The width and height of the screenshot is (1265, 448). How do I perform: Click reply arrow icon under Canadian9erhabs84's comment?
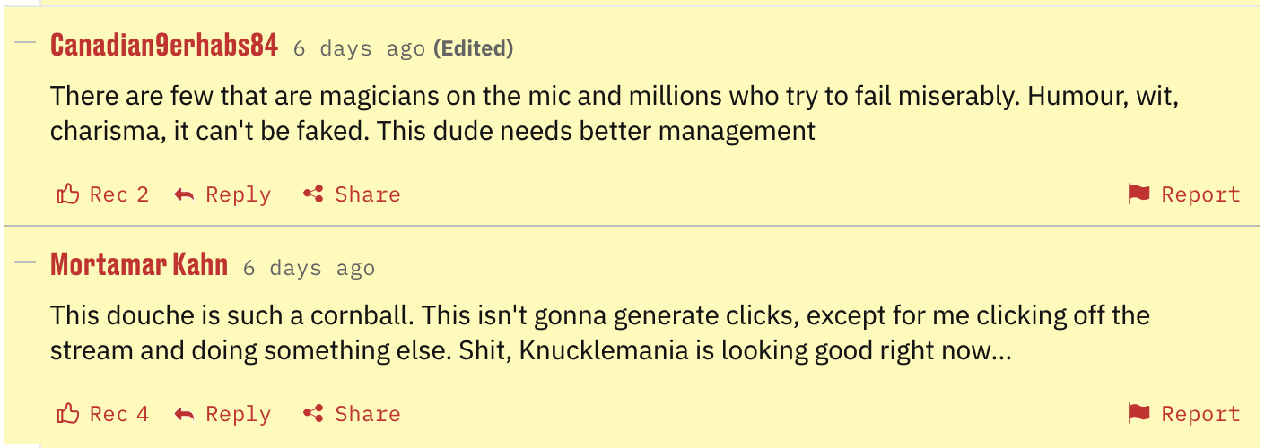pos(185,194)
